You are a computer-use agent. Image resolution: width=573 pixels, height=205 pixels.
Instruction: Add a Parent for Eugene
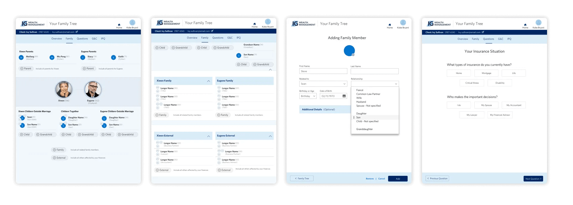(88, 69)
